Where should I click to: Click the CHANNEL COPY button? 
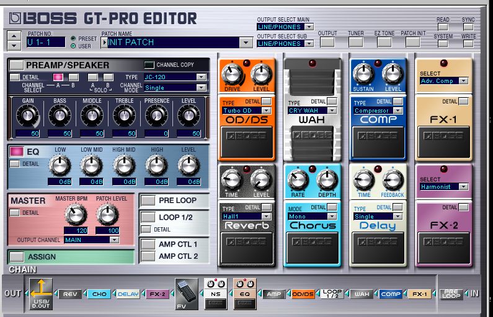149,64
